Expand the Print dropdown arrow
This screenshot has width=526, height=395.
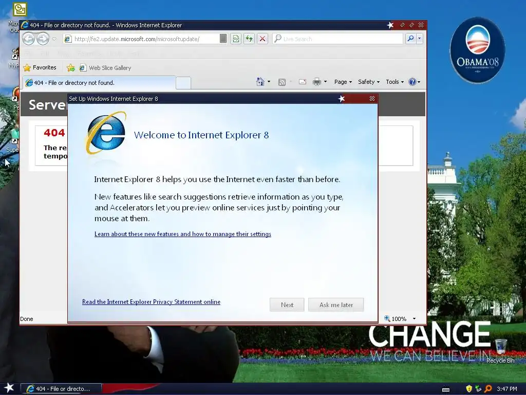click(x=325, y=82)
